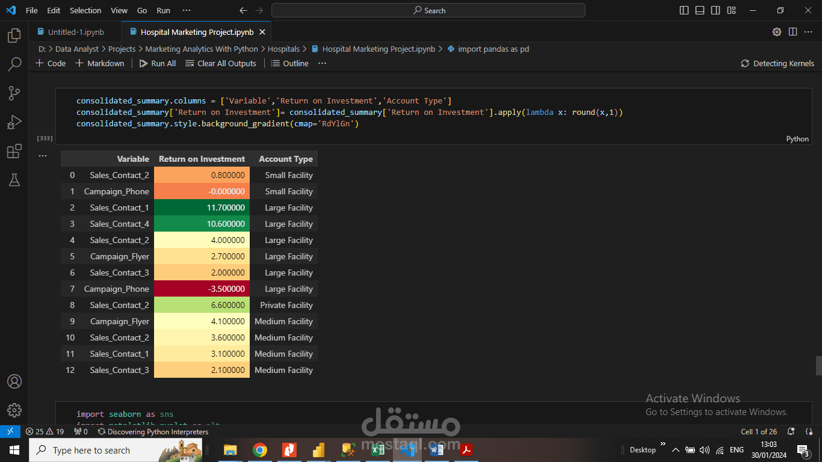Open notebook settings gear near editor tabs
The height and width of the screenshot is (462, 822).
coord(777,32)
